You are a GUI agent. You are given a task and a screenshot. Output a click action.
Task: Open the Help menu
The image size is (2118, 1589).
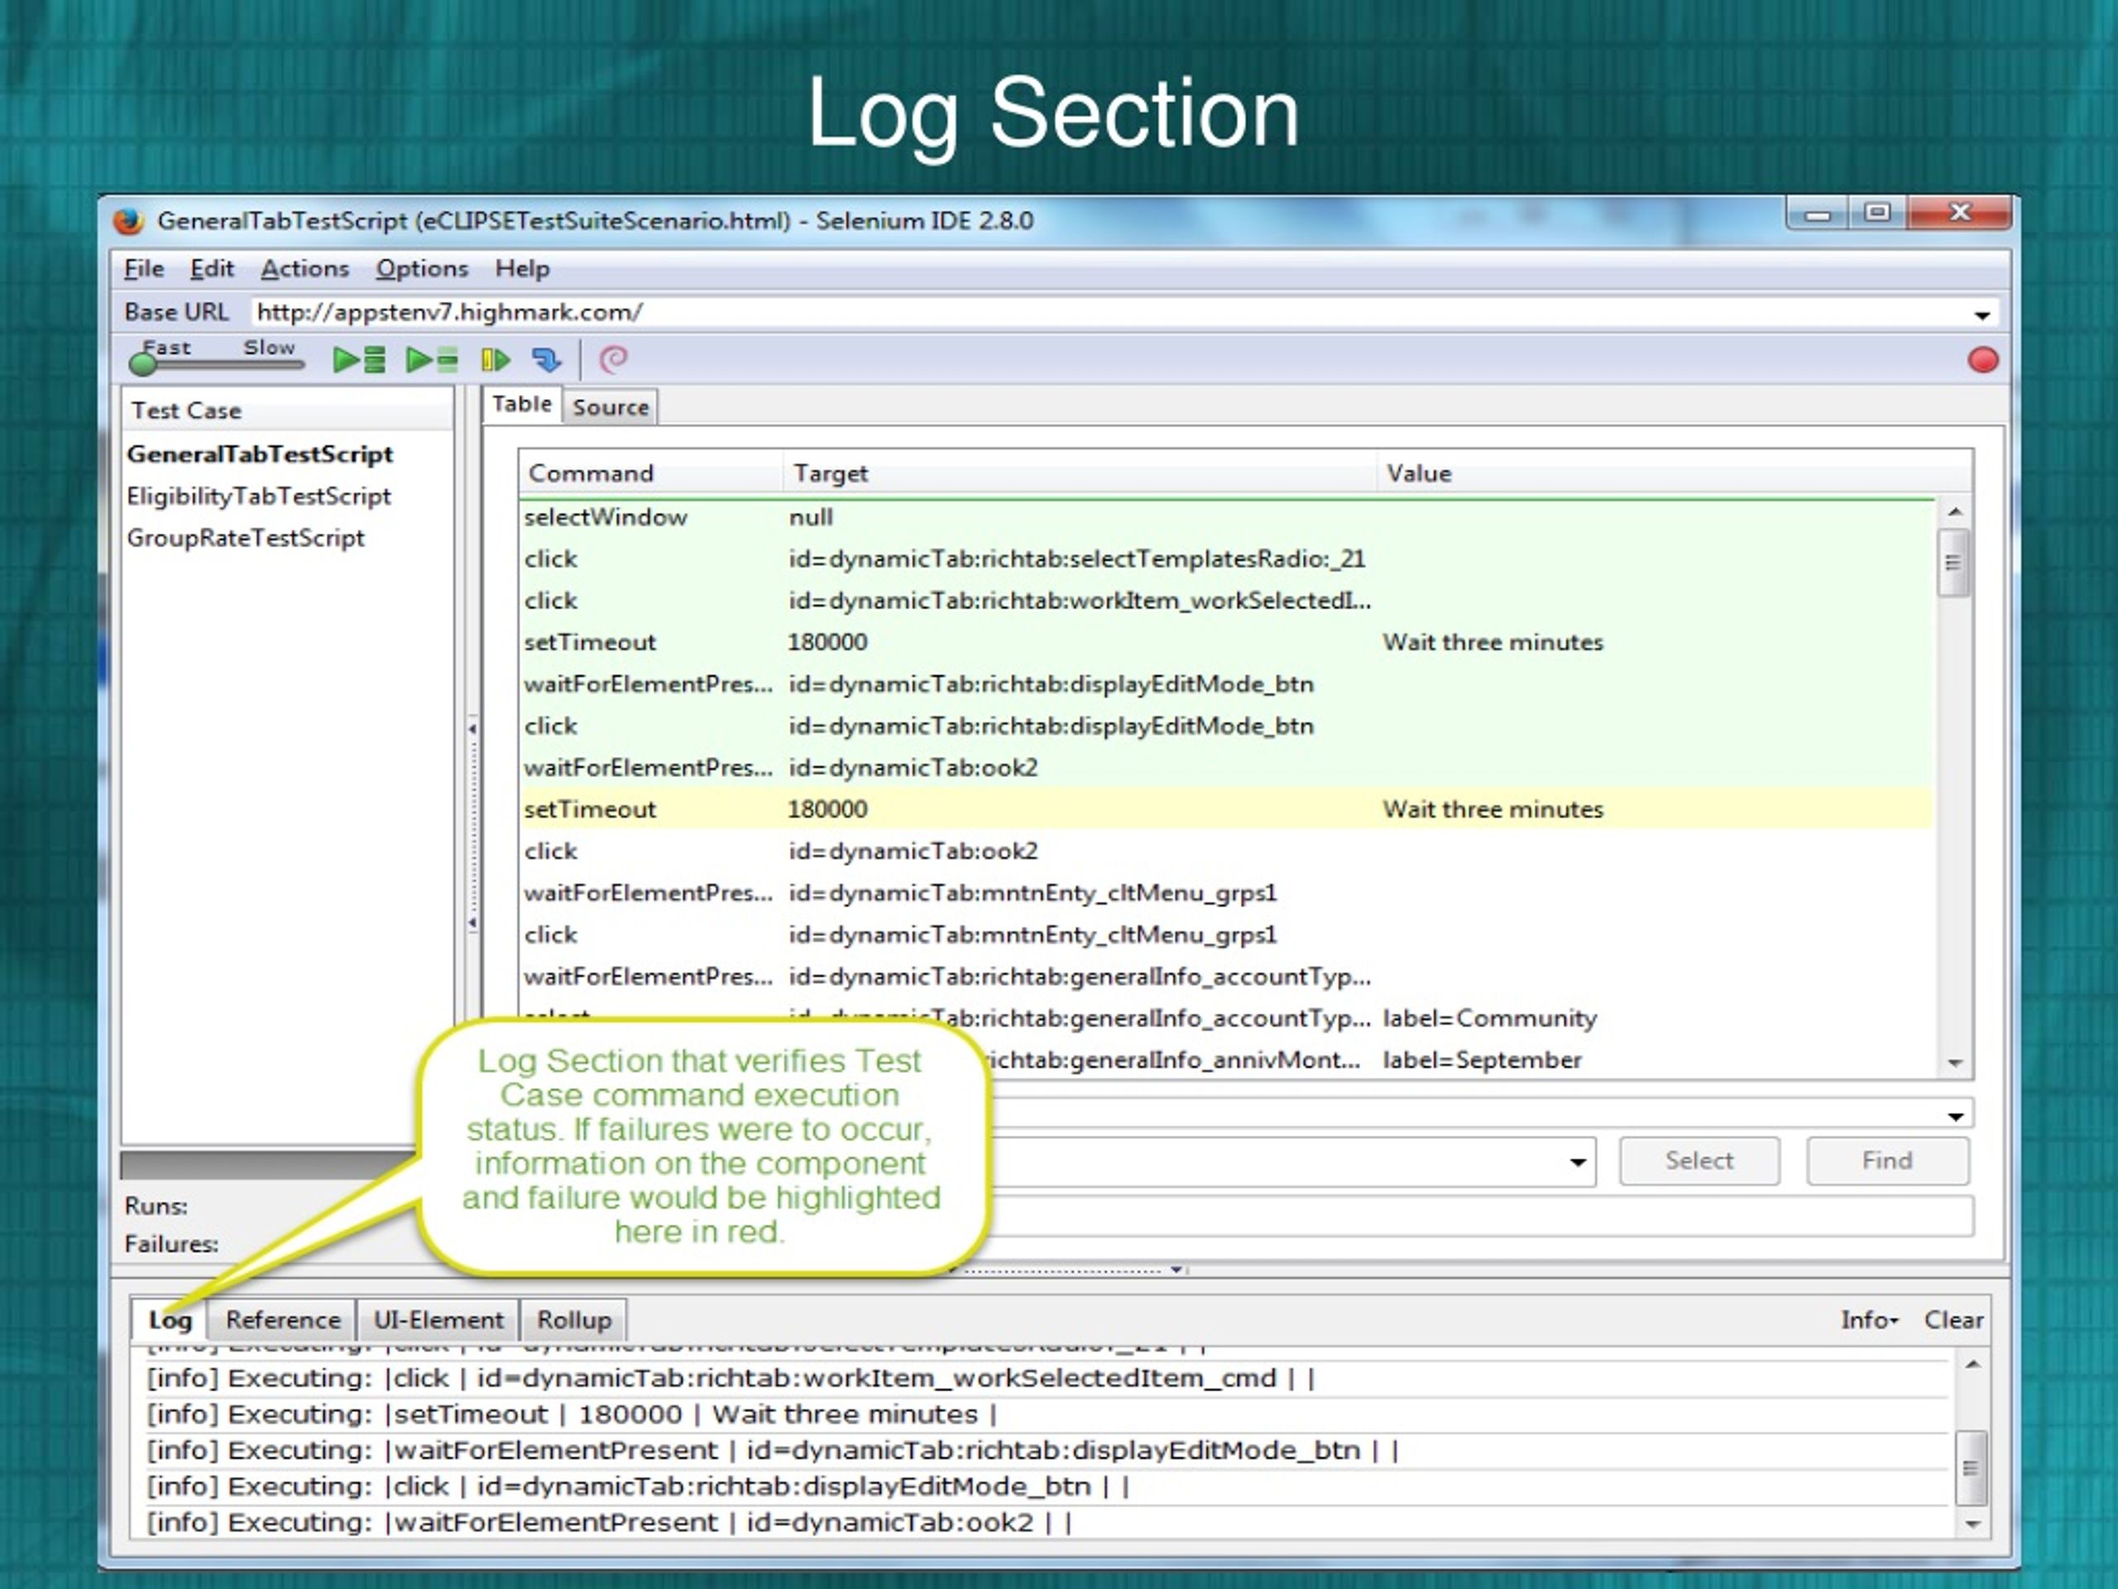coord(522,269)
